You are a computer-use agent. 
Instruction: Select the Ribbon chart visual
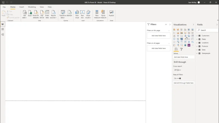[x=192, y=33]
